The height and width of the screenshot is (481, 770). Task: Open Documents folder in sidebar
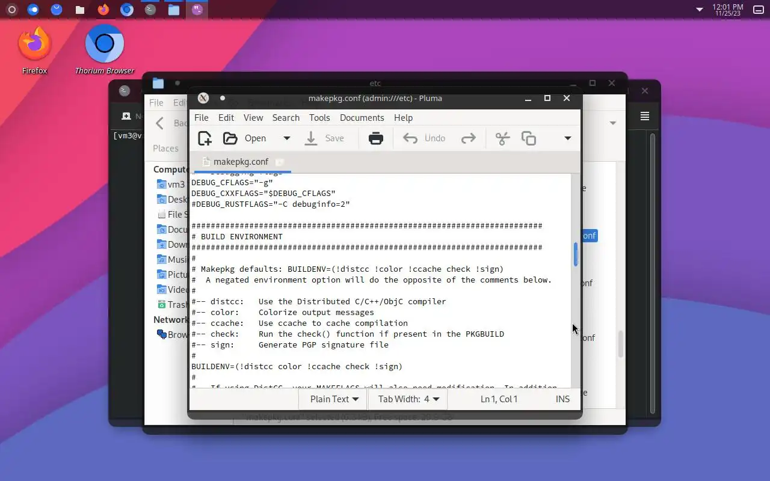[171, 230]
